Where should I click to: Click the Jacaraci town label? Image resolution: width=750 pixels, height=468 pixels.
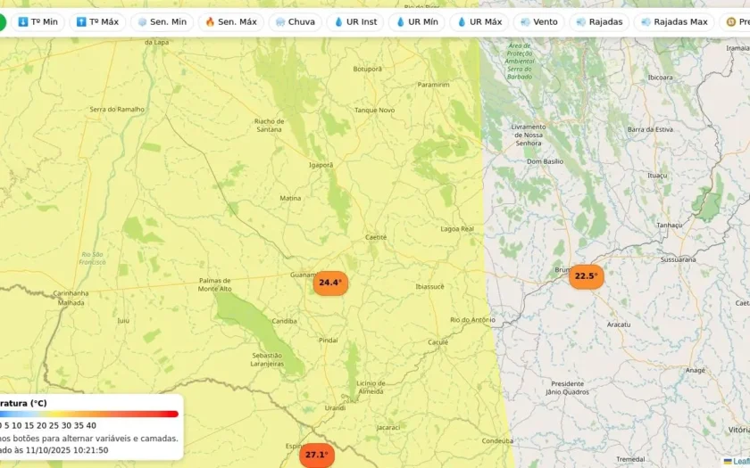click(387, 428)
